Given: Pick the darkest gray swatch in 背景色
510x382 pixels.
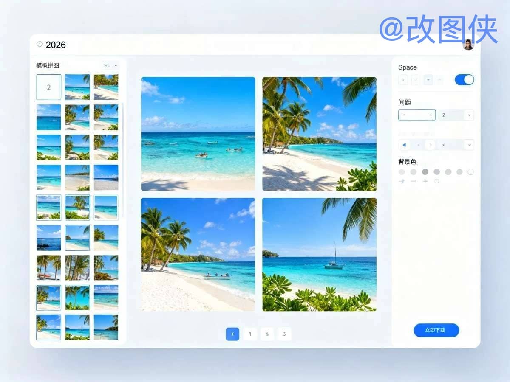Looking at the screenshot, I should coord(424,171).
